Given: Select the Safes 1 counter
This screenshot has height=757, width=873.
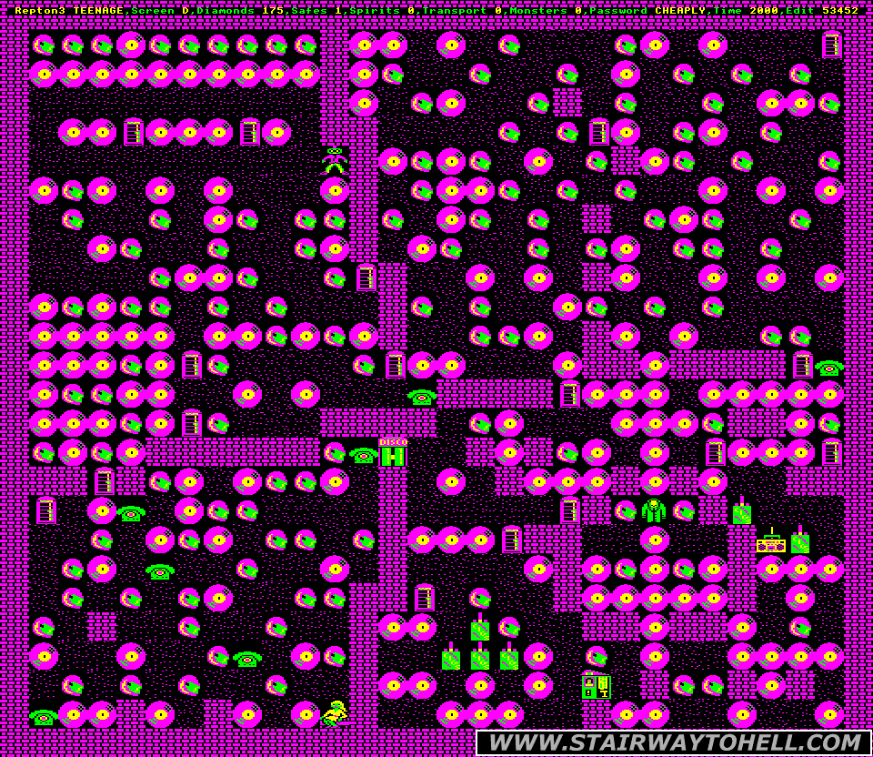Looking at the screenshot, I should pyautogui.click(x=316, y=11).
